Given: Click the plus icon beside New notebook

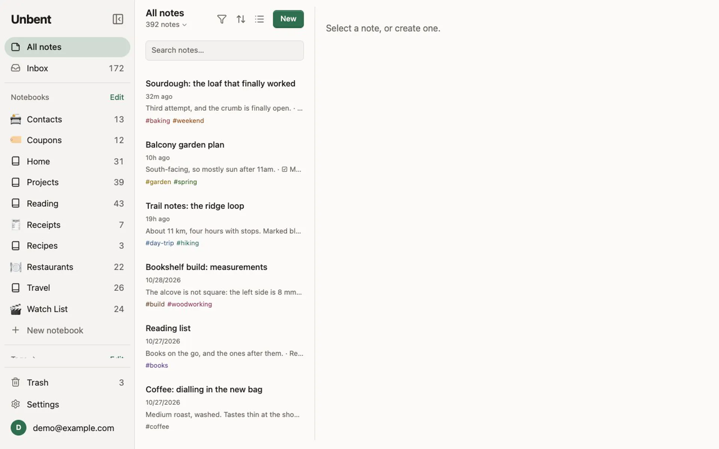Looking at the screenshot, I should tap(15, 330).
